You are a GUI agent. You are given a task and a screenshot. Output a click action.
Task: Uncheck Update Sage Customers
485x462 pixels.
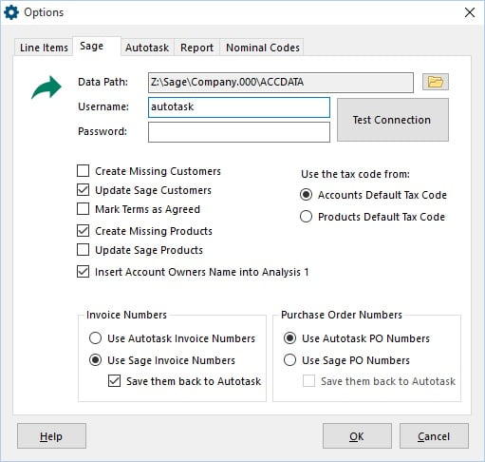(x=83, y=190)
